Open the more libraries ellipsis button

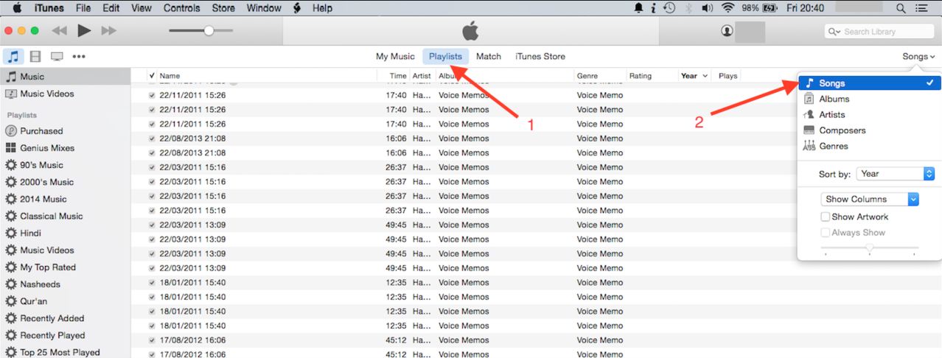pos(79,57)
